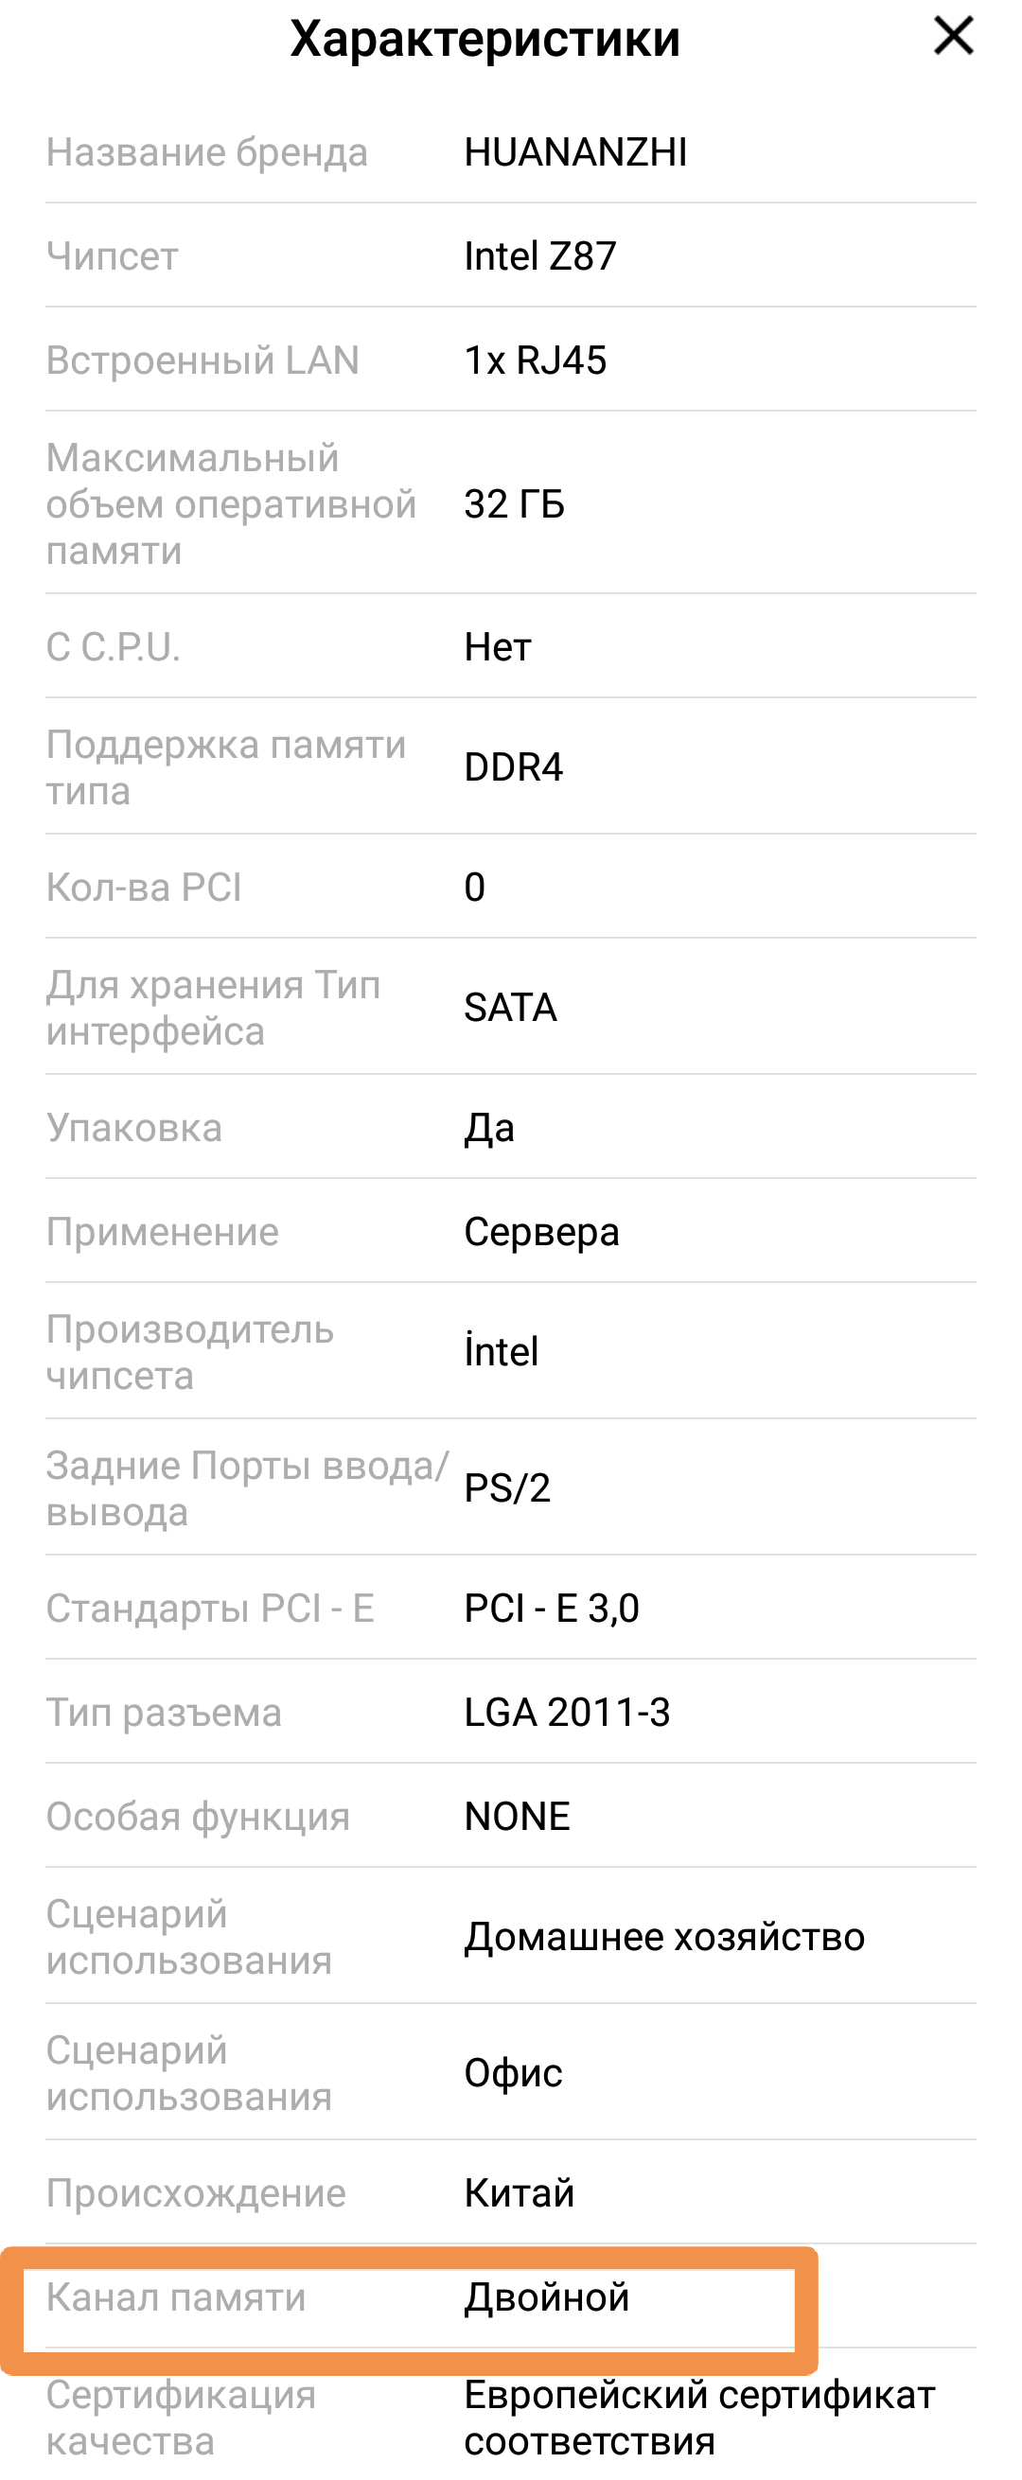Tap the Intel Z87 chipset value
Screen dimensions: 1022x2480
pos(539,256)
